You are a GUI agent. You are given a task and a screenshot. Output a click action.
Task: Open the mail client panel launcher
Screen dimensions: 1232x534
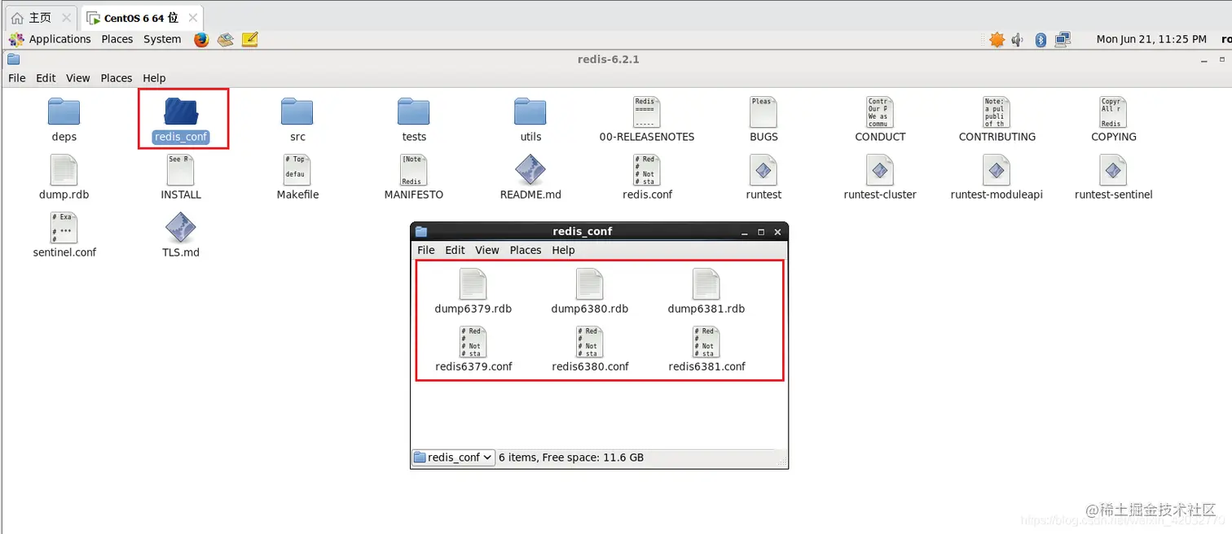point(226,39)
